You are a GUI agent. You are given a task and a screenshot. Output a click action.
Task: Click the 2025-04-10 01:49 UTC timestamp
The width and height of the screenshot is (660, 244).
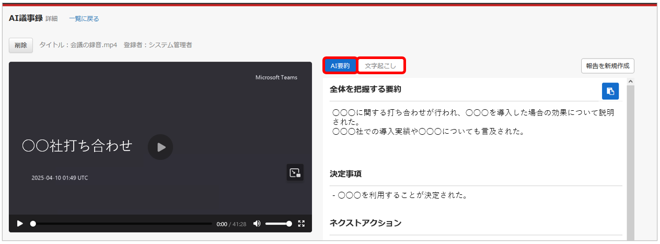click(60, 178)
